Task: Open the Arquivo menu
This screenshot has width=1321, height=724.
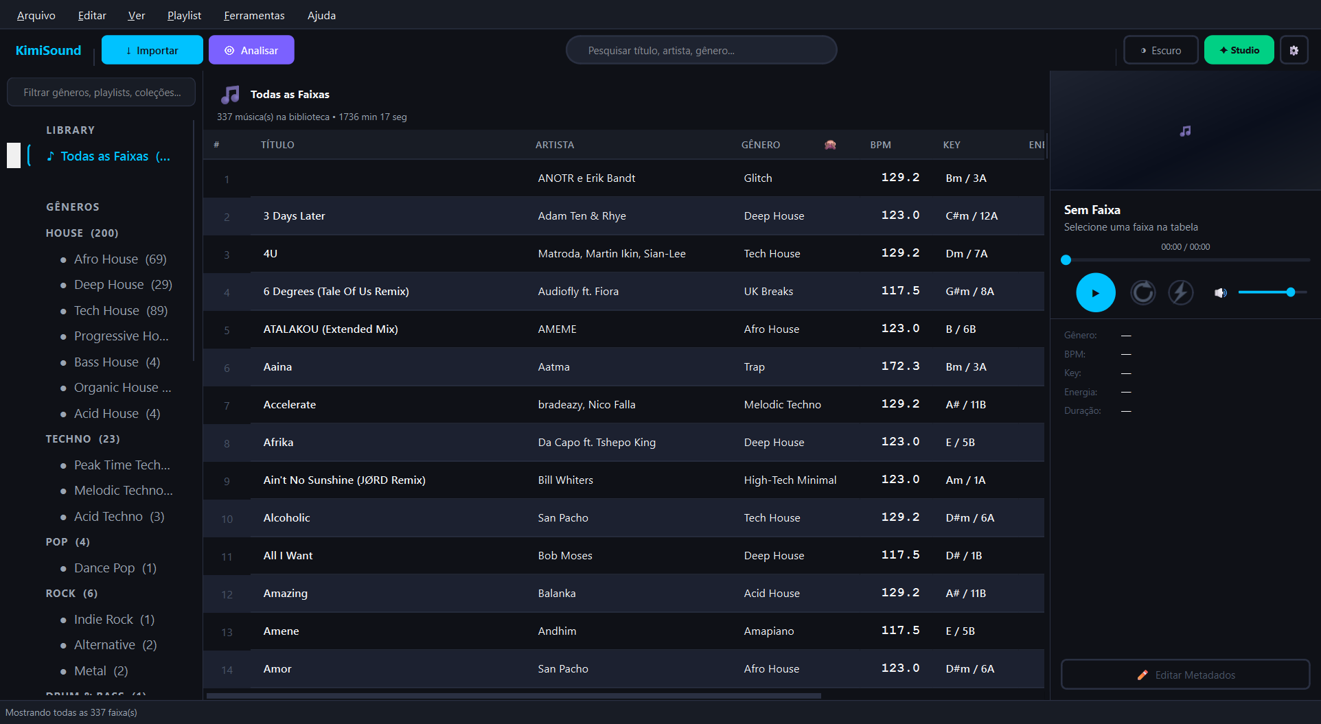Action: tap(36, 15)
